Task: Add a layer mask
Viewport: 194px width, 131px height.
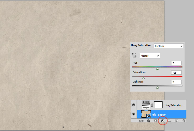Action: (155, 121)
